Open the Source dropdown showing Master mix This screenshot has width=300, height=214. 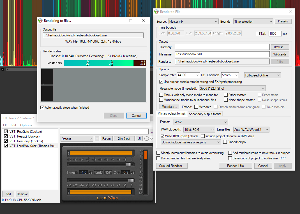pyautogui.click(x=193, y=22)
